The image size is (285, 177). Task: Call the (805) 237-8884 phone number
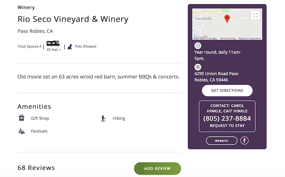[227, 118]
